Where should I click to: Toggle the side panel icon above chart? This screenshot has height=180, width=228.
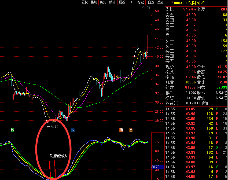[149, 8]
